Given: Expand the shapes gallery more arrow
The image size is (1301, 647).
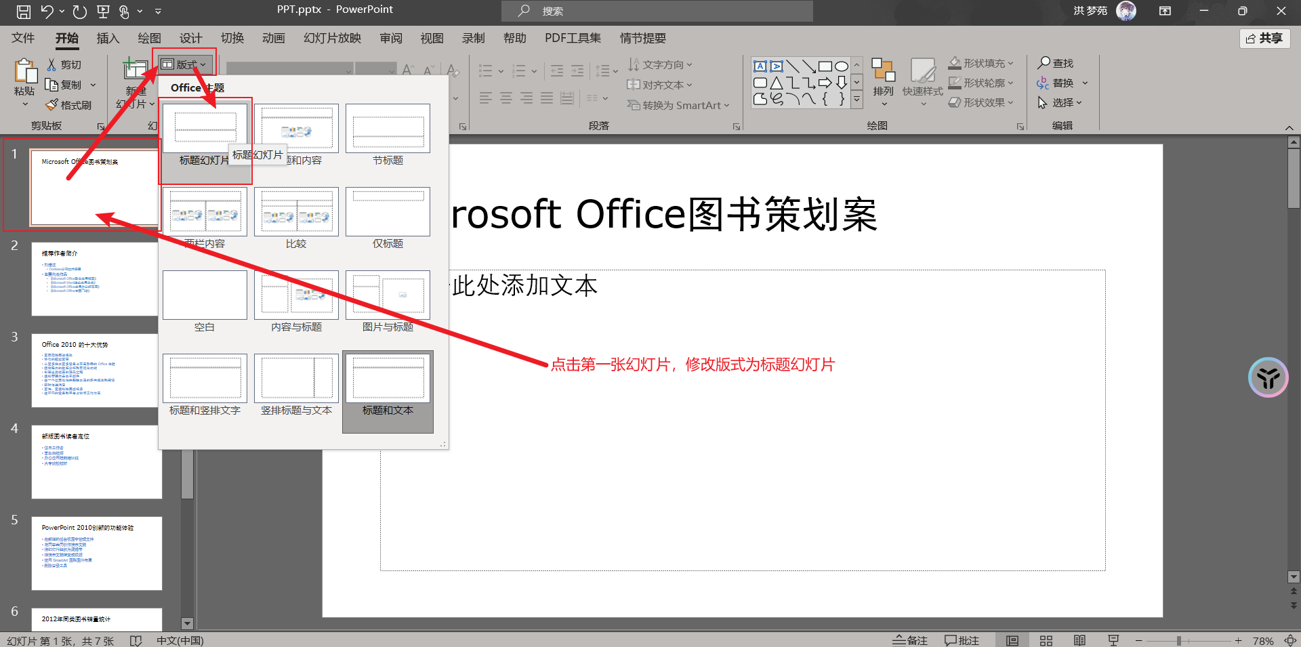Looking at the screenshot, I should coord(856,100).
